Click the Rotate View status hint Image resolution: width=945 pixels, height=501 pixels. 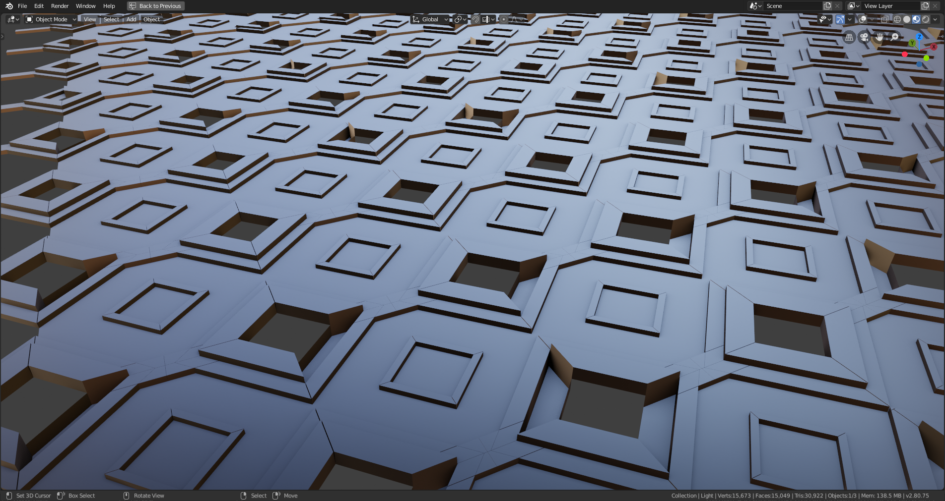[143, 496]
